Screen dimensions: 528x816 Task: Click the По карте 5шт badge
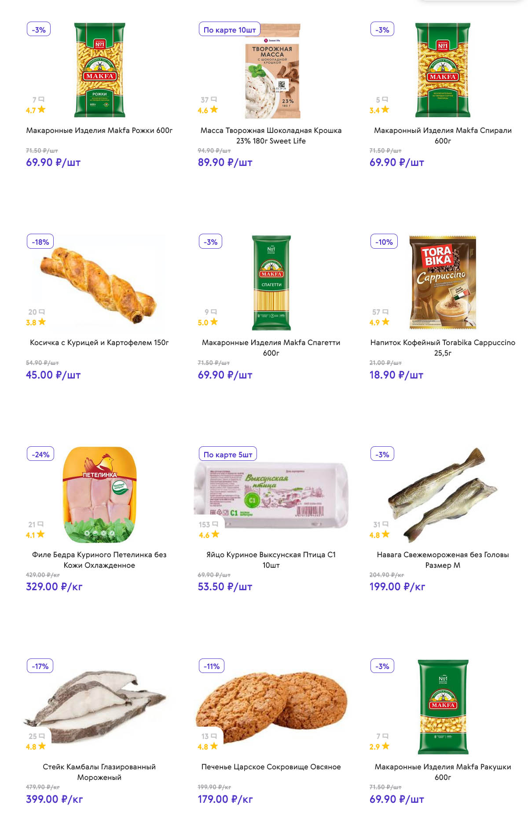pos(227,454)
